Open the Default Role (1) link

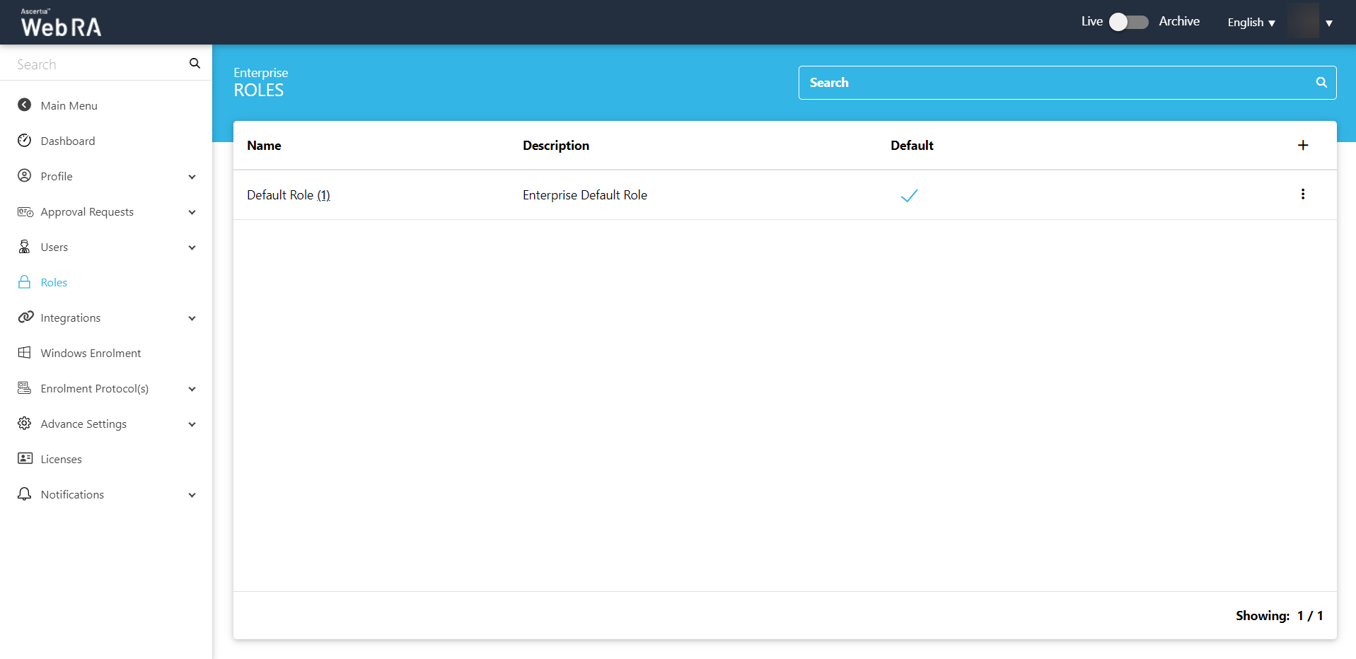[288, 195]
